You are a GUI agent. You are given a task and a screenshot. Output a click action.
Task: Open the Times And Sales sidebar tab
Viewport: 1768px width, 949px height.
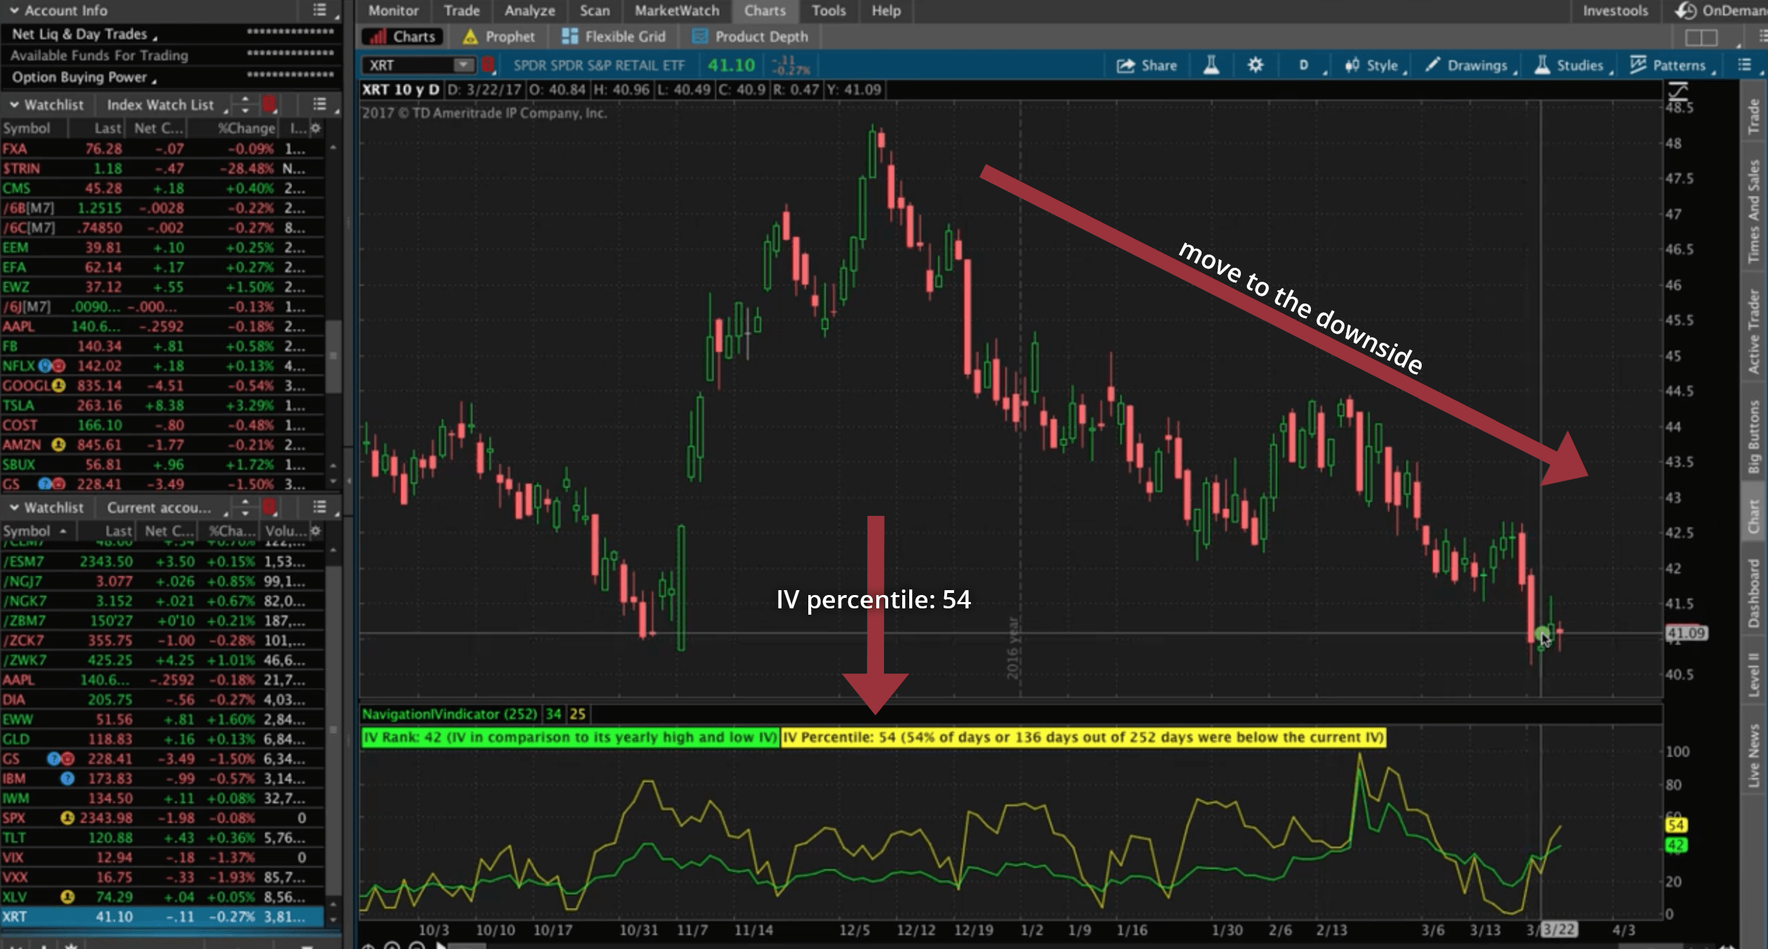pos(1754,212)
